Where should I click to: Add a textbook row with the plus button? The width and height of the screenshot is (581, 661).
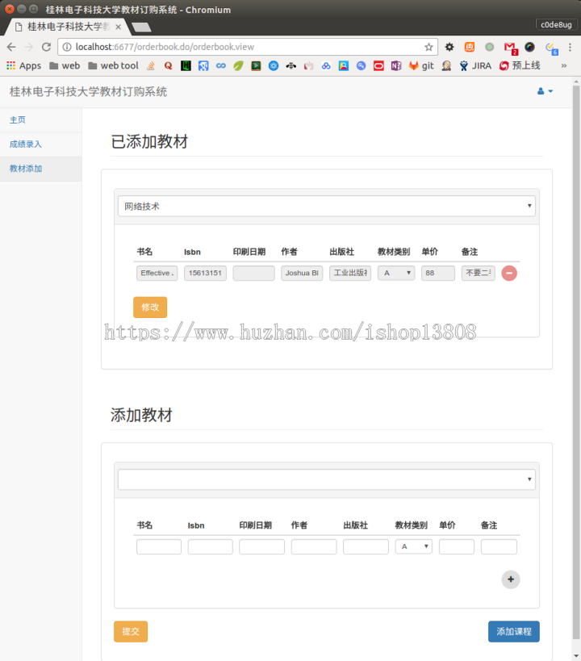pyautogui.click(x=511, y=579)
